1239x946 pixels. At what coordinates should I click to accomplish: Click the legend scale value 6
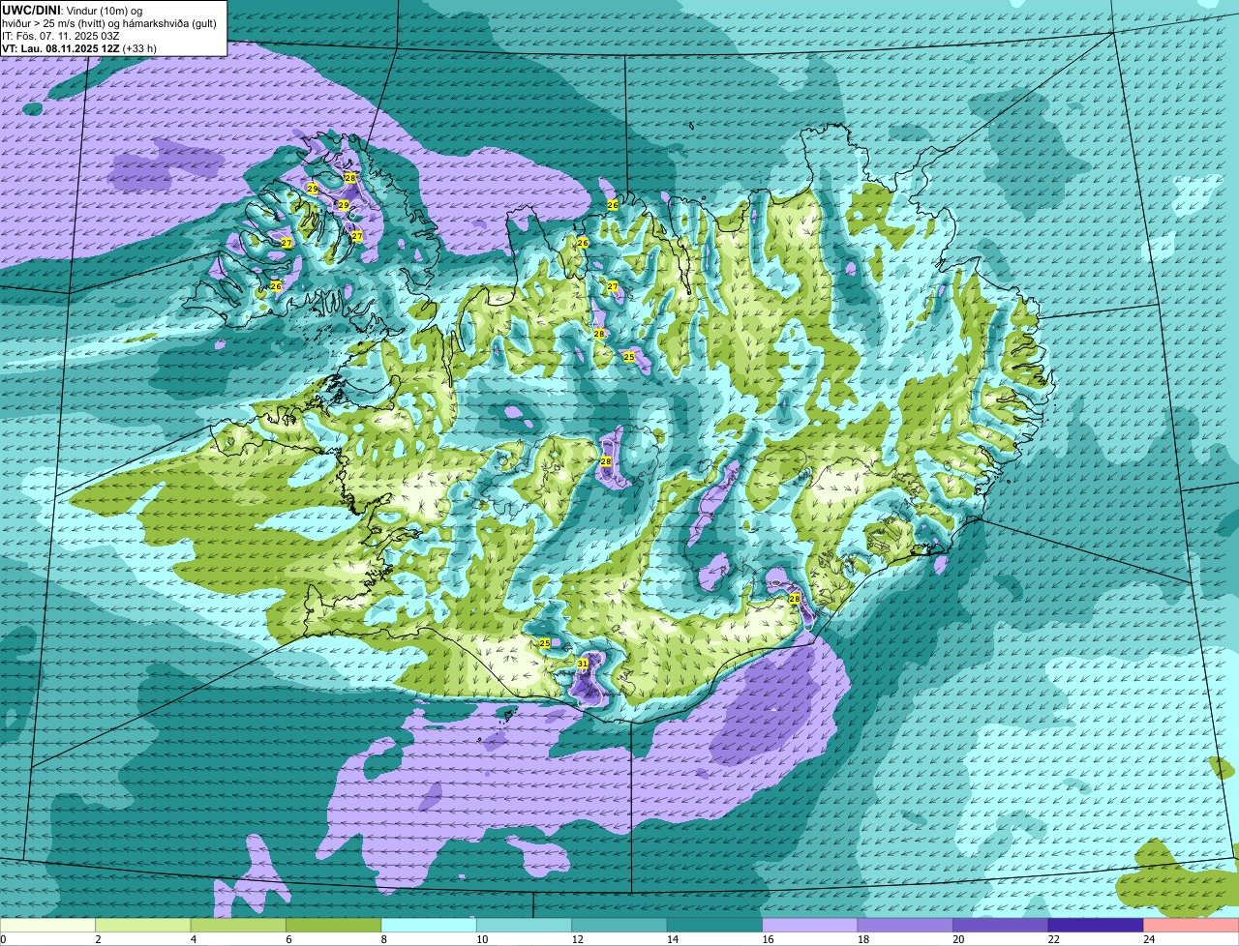pos(288,939)
